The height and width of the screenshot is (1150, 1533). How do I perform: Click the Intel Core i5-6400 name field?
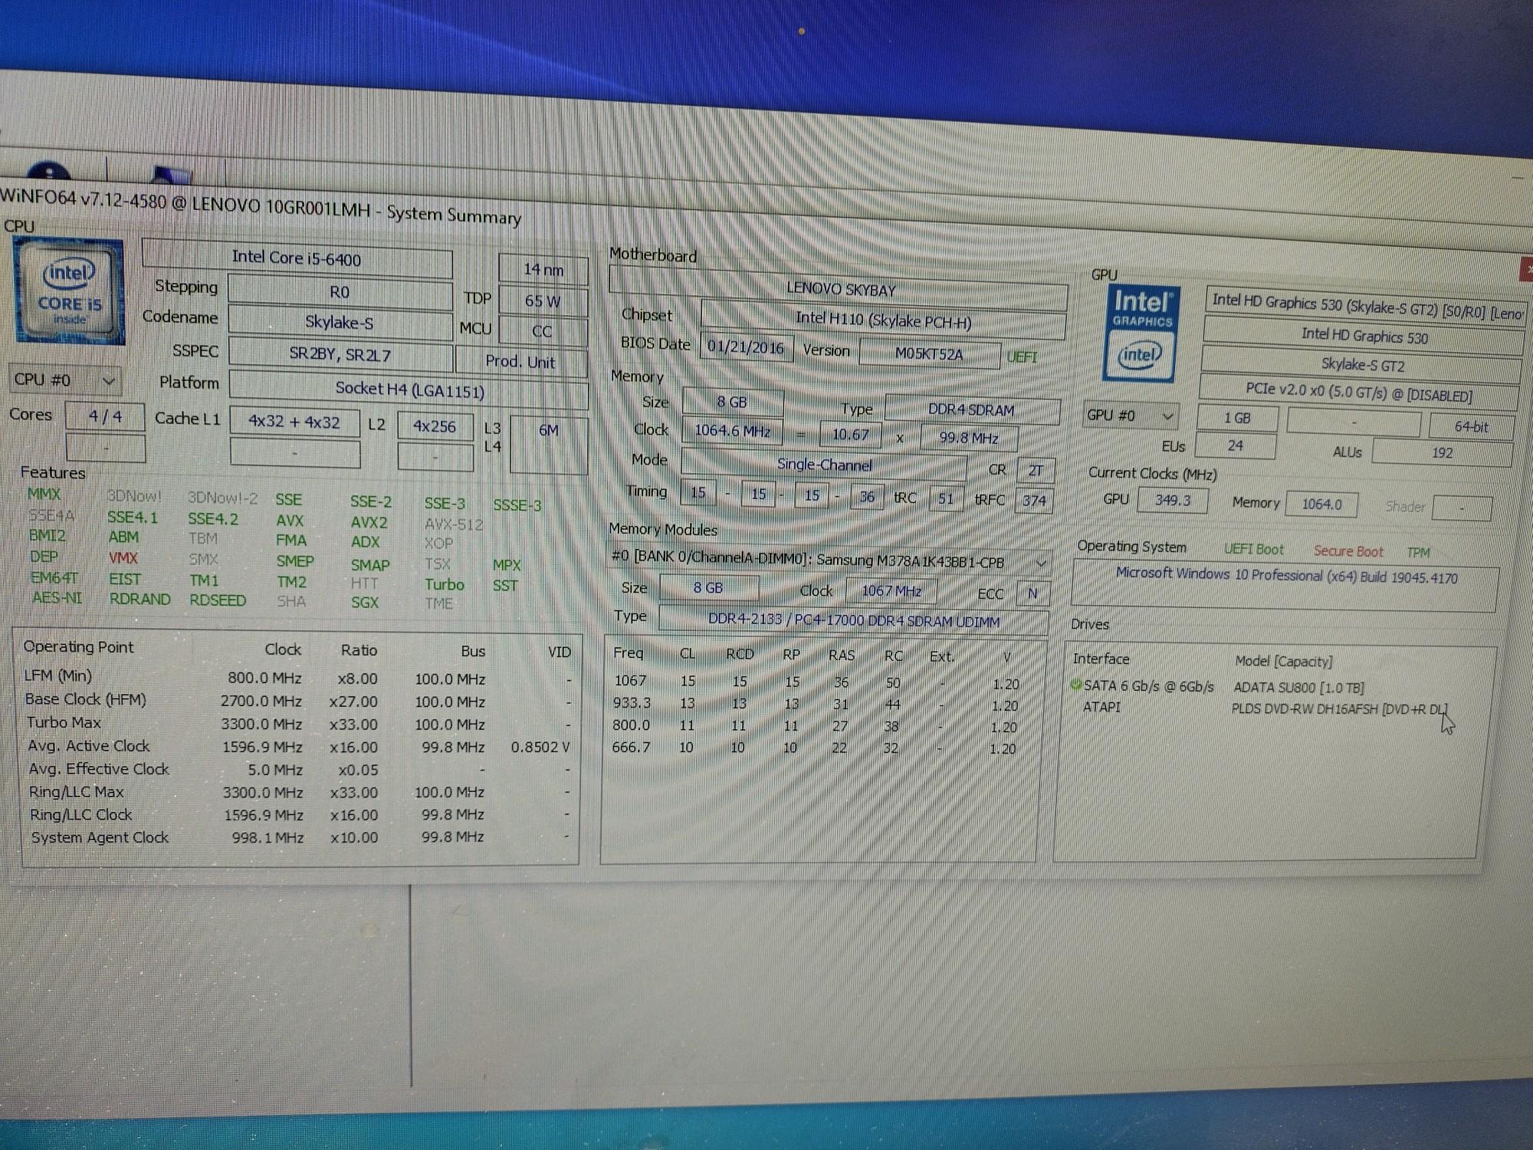pos(297,259)
